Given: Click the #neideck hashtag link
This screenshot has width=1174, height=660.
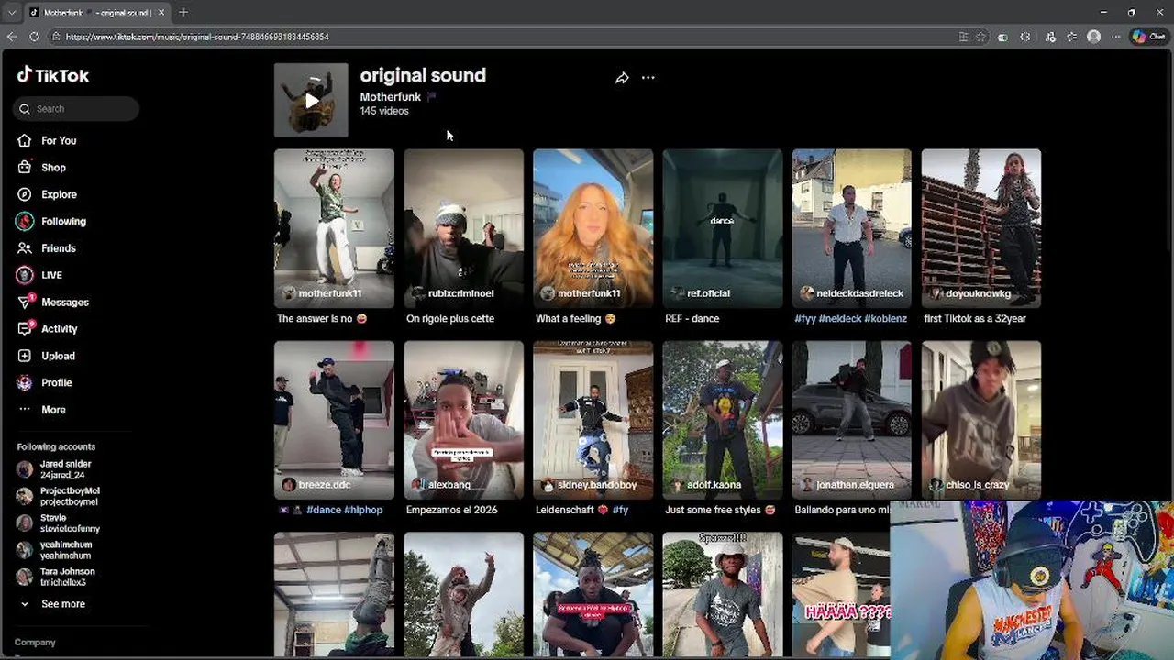Looking at the screenshot, I should click(840, 318).
